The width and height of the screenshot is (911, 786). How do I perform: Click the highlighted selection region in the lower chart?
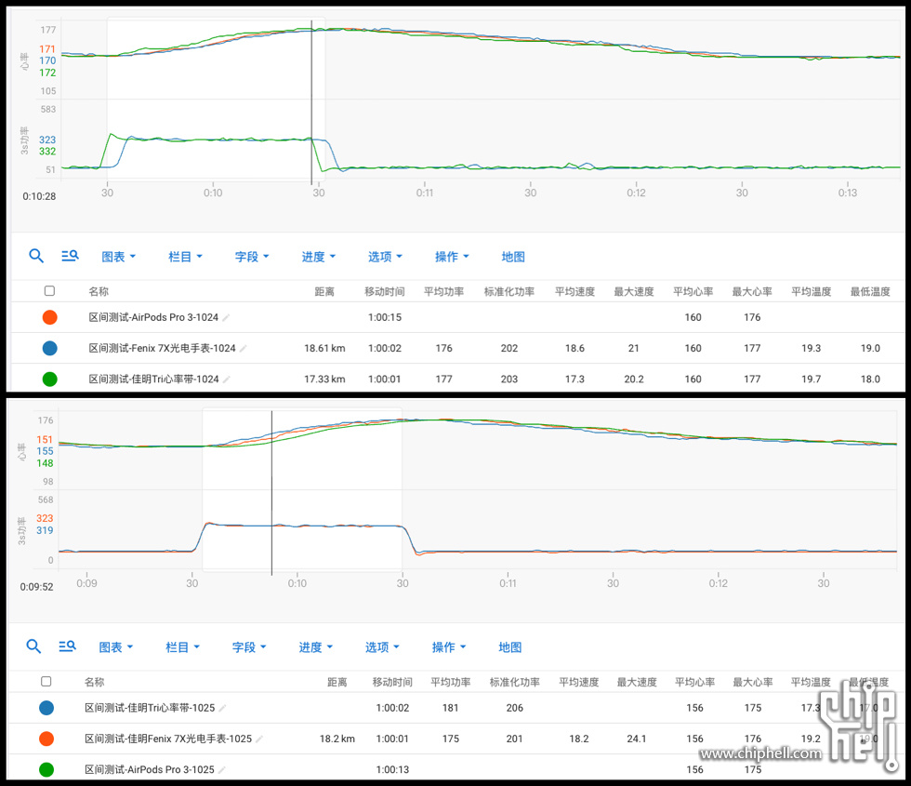(302, 488)
